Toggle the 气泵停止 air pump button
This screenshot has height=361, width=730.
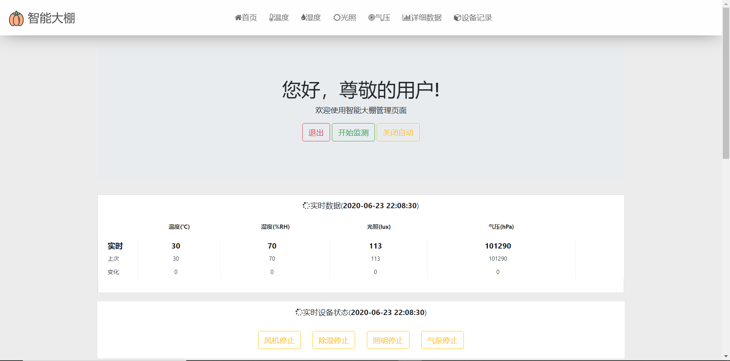[443, 340]
